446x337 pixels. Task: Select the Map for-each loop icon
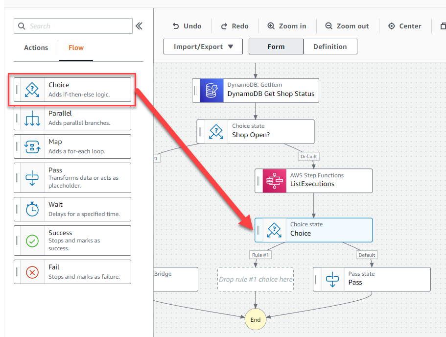32,146
